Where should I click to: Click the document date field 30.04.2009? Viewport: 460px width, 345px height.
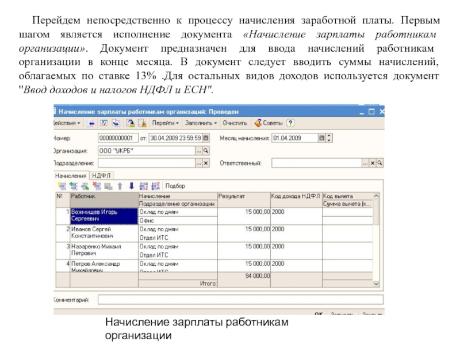[x=176, y=138]
